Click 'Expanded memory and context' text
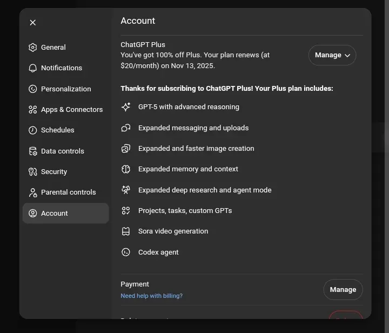This screenshot has height=333, width=389. point(188,169)
